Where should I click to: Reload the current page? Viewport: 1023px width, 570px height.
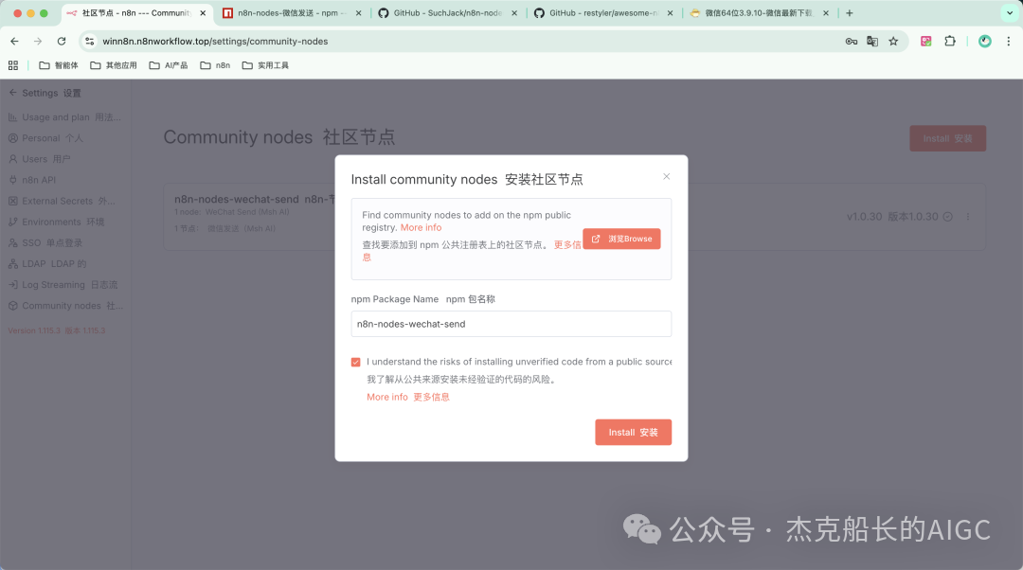[62, 41]
